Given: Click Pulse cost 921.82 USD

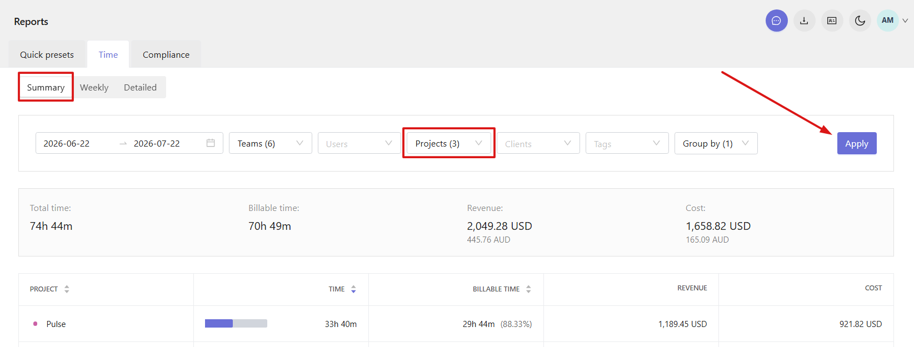Looking at the screenshot, I should click(861, 324).
